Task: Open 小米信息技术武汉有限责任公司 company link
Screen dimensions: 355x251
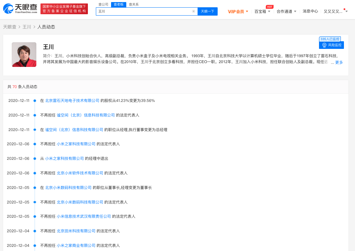Action: (84, 216)
